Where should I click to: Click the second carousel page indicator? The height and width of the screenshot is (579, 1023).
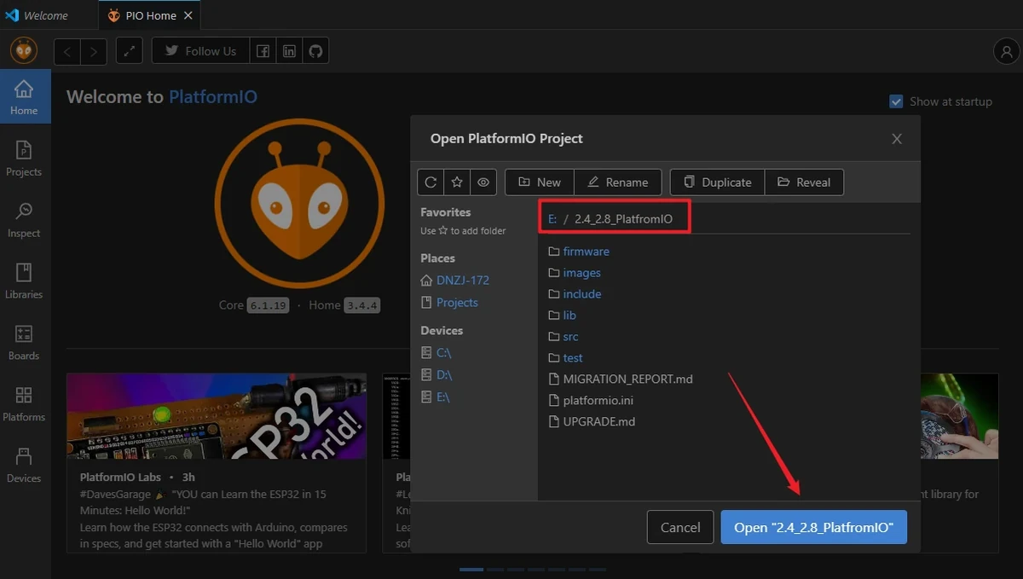(x=496, y=570)
